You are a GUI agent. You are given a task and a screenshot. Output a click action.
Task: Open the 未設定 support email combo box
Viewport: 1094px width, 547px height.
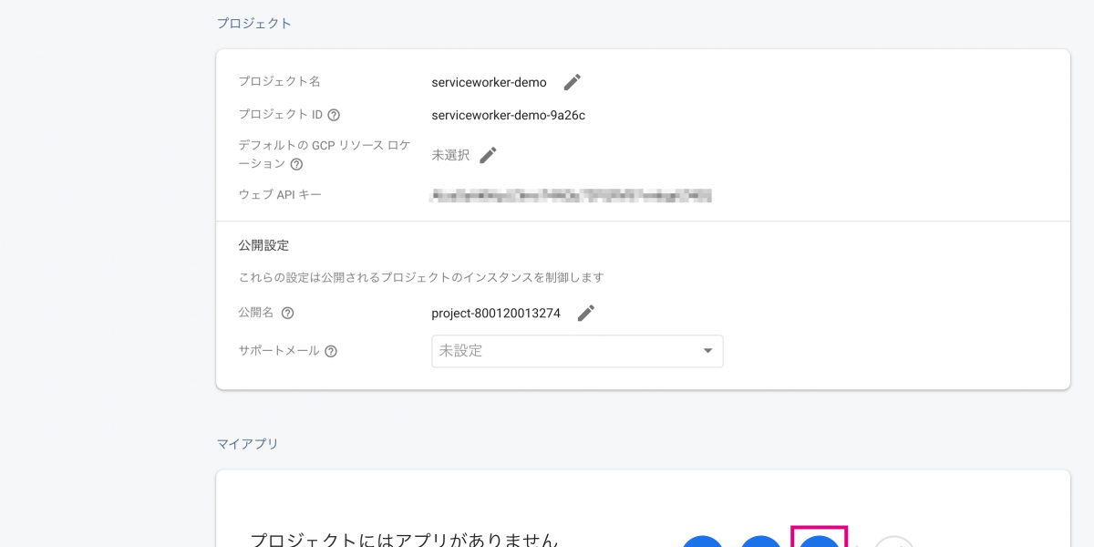565,351
